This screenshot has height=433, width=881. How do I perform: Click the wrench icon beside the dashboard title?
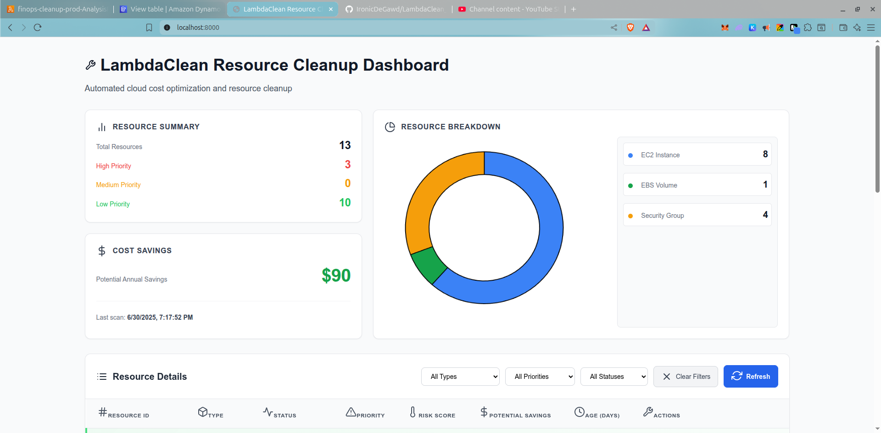[90, 65]
